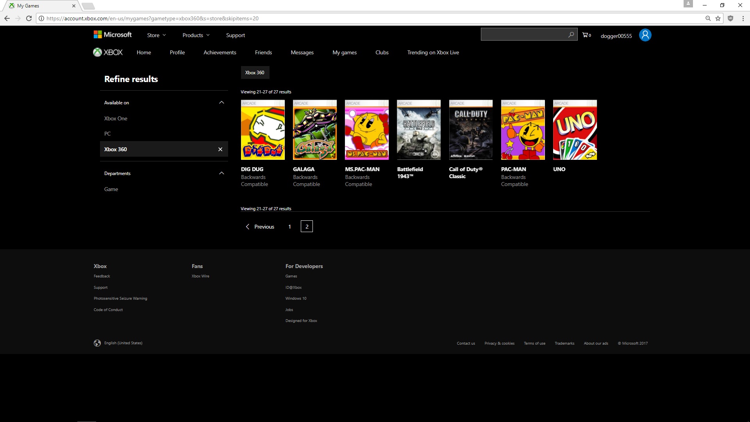Collapse the Available on filter section
Viewport: 750px width, 422px height.
click(x=221, y=102)
